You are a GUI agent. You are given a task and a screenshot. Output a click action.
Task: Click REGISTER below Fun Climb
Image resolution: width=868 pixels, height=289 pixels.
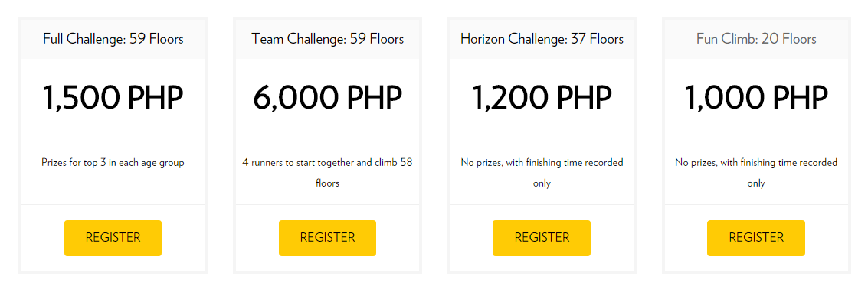coord(755,238)
